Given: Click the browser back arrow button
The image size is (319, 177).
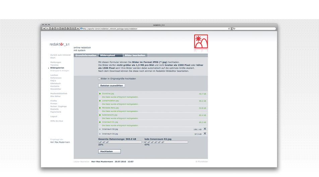Looking at the screenshot, I should 44,29.
